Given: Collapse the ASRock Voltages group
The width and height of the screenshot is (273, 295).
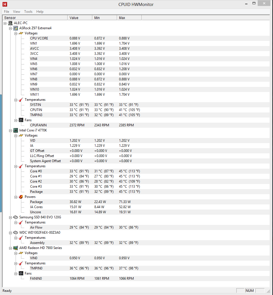Looking at the screenshot, I should 16,34.
